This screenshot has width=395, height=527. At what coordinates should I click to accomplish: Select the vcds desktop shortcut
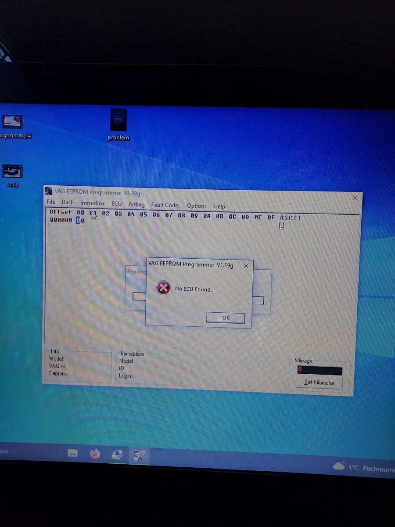point(12,175)
